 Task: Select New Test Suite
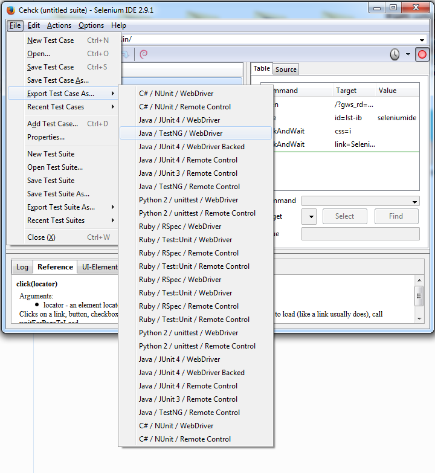pyautogui.click(x=63, y=154)
